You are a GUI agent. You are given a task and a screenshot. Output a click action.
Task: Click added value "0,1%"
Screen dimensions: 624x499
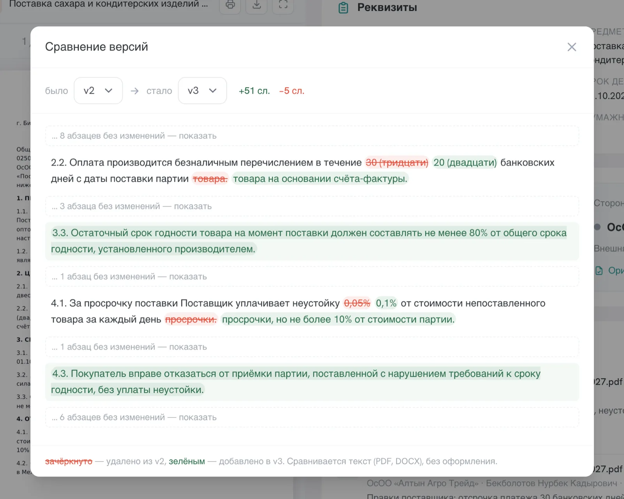coord(386,303)
